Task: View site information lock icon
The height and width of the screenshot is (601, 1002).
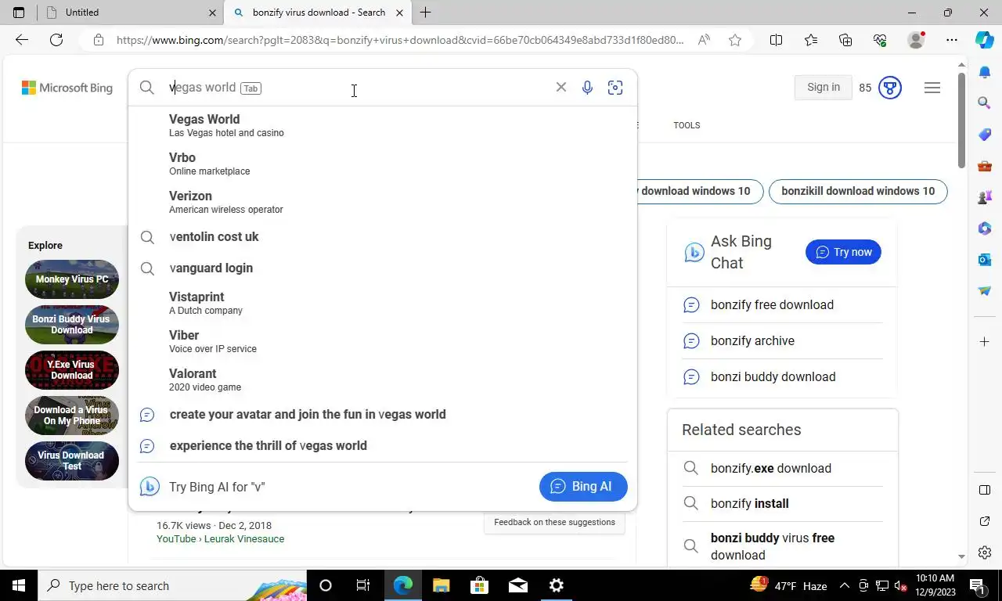Action: coord(98,40)
